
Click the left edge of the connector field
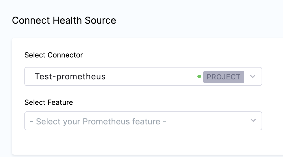pos(27,76)
